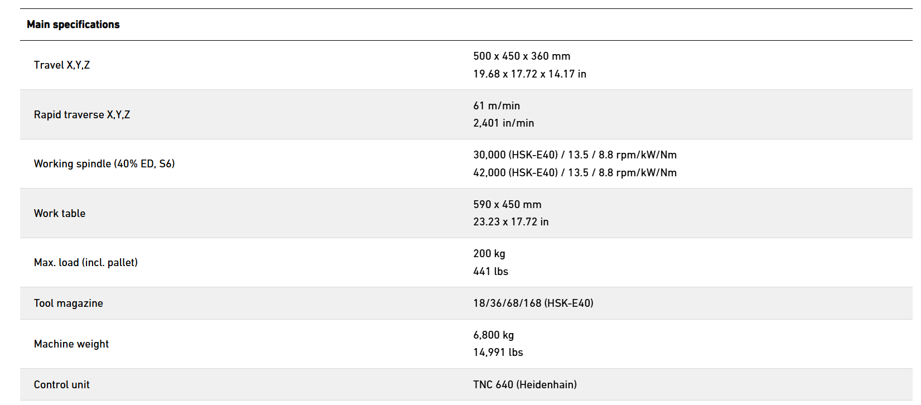Image resolution: width=921 pixels, height=405 pixels.
Task: Select the 18/36/68/168 (HSK-E40) value
Action: click(533, 303)
